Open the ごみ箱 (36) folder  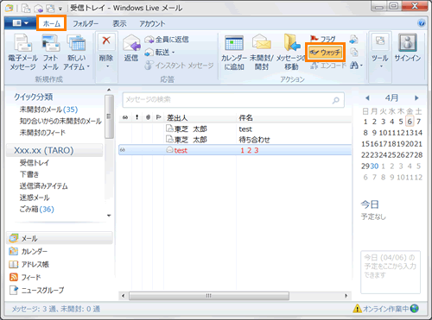click(x=36, y=209)
